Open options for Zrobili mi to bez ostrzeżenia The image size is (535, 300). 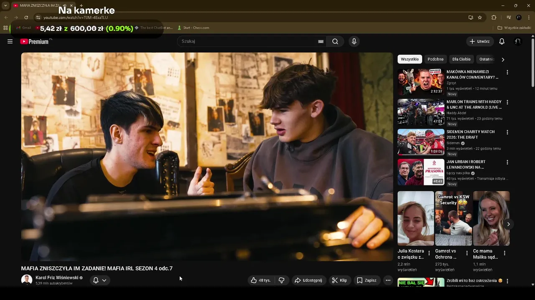[507, 281]
